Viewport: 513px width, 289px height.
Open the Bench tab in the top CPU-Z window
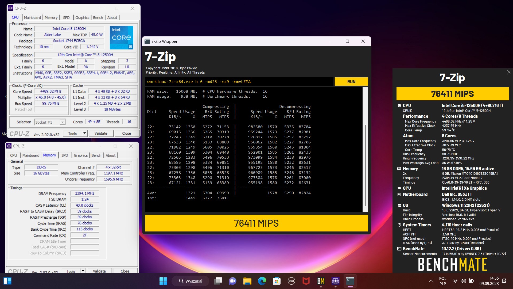[98, 18]
